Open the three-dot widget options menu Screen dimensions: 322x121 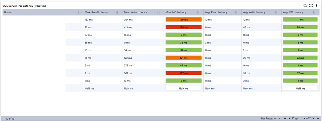click(x=317, y=6)
